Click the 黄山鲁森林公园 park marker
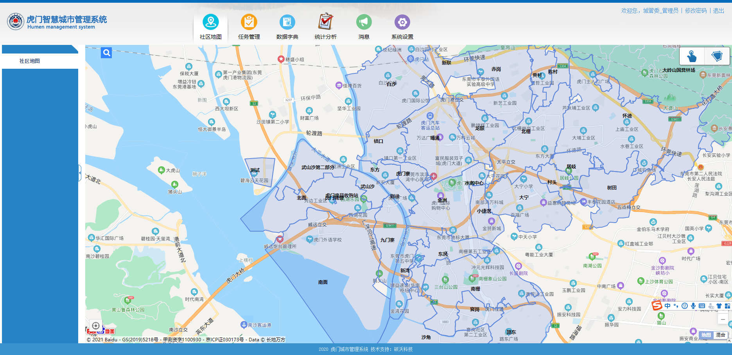This screenshot has height=355, width=732. pos(128,301)
